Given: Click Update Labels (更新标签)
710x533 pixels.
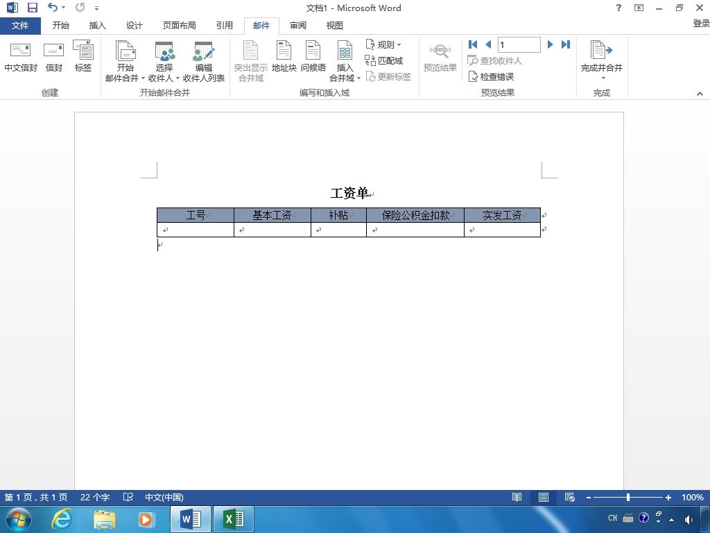Looking at the screenshot, I should [x=388, y=76].
